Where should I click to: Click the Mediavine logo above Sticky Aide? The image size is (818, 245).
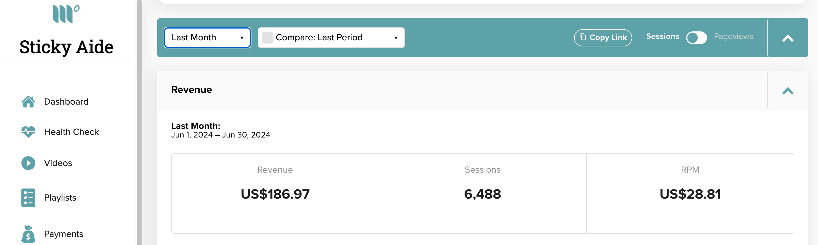(66, 14)
